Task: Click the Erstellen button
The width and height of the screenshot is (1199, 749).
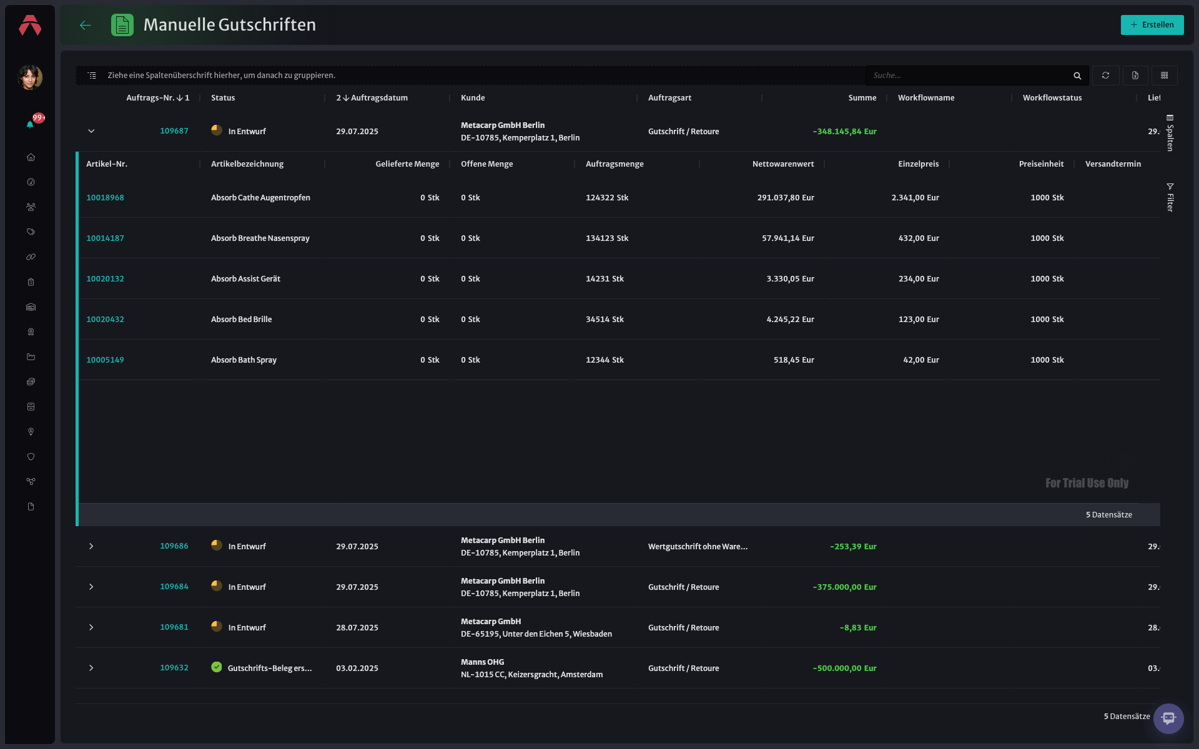Action: pos(1152,25)
